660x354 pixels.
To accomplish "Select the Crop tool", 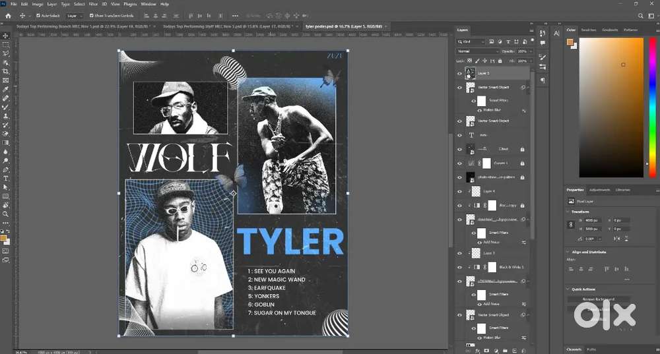I will click(5, 71).
